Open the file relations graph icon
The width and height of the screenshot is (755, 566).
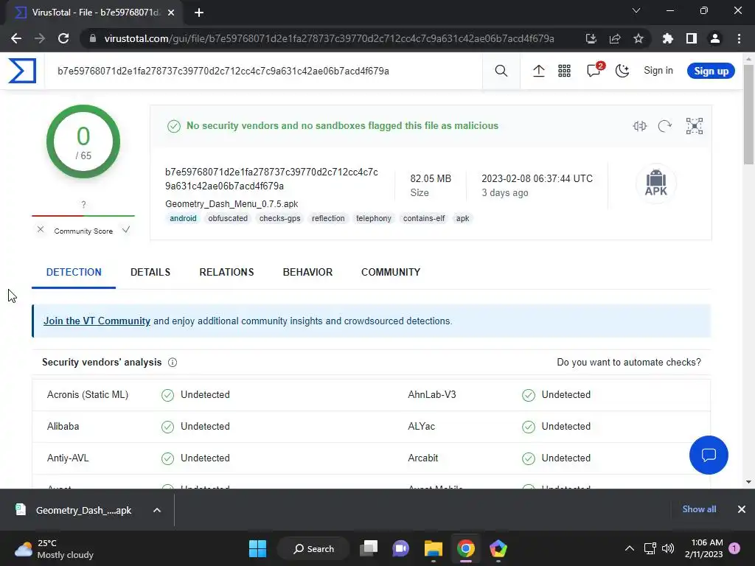(695, 126)
